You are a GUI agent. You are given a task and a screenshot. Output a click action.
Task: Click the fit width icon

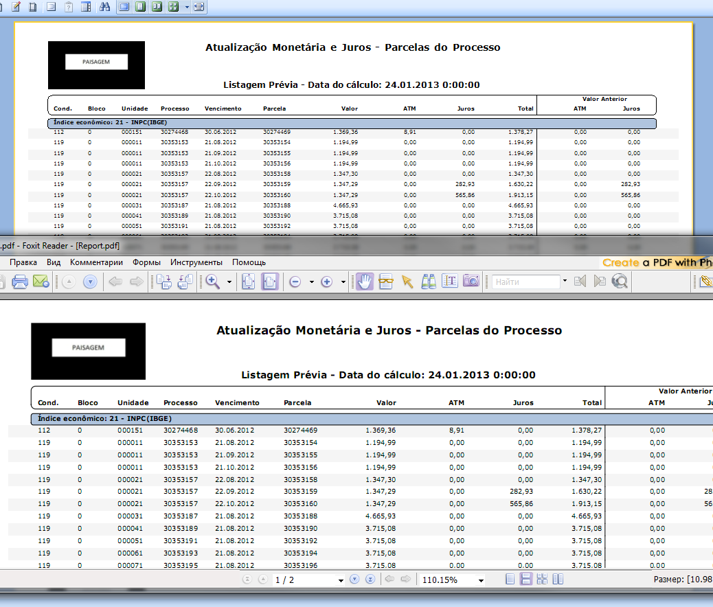point(270,282)
